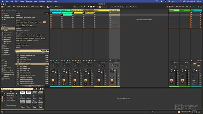
Task: Click the Tap tempo button
Action: point(14,7)
